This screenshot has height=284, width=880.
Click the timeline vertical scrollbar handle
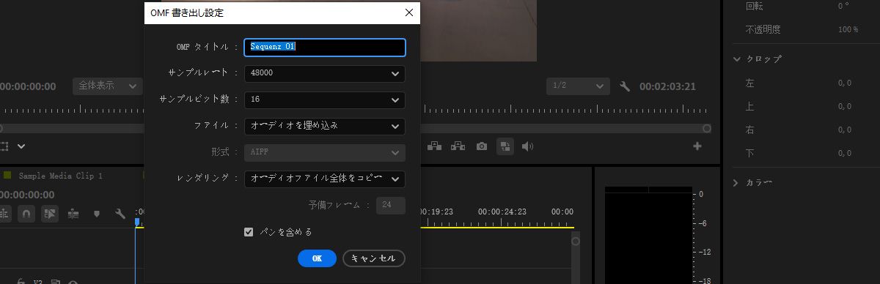[576, 241]
